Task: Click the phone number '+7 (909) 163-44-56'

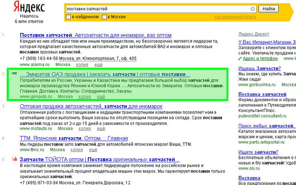Action: (x=38, y=59)
